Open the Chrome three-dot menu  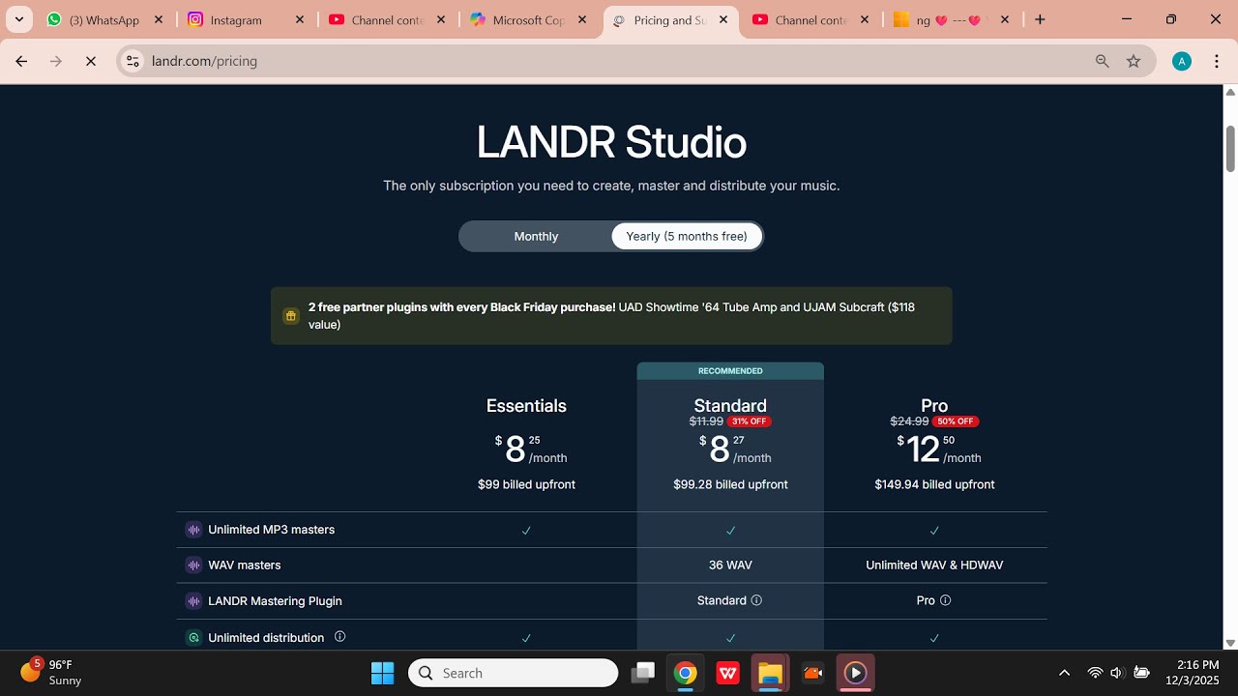(x=1216, y=61)
